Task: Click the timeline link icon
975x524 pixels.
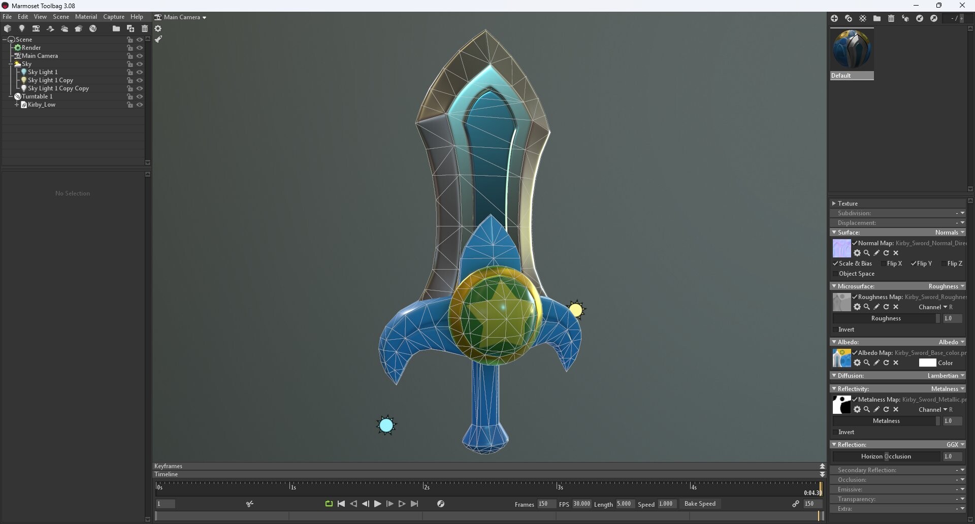Action: point(796,504)
